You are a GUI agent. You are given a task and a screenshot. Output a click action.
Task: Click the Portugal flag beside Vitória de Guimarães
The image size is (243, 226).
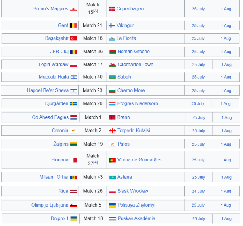coord(112,160)
